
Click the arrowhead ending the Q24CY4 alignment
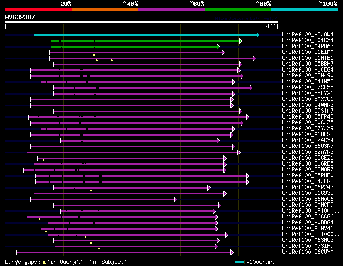click(x=218, y=141)
